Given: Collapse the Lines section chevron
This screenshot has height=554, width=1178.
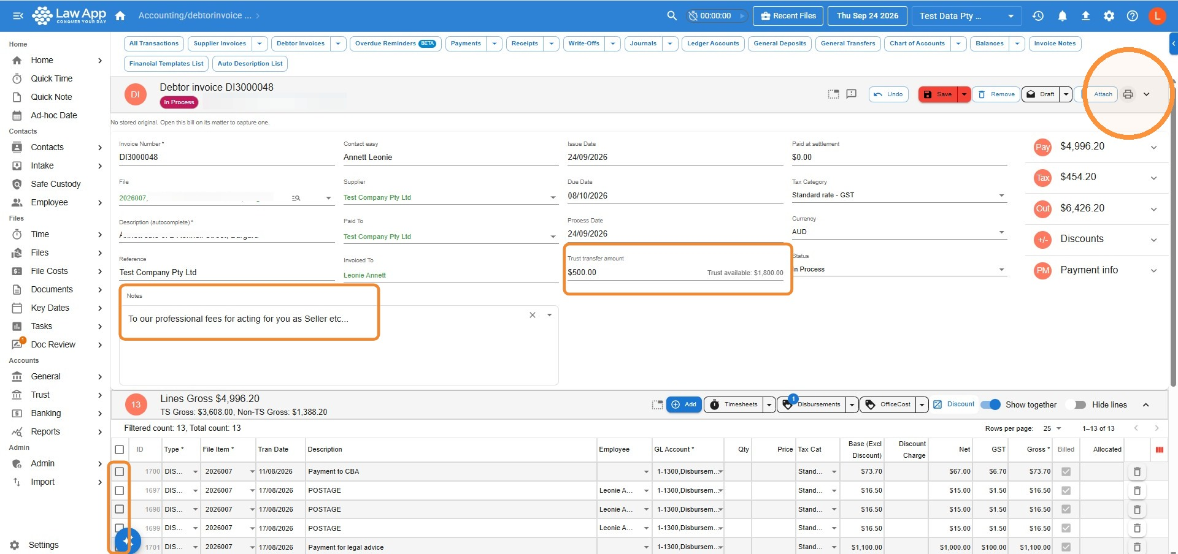Looking at the screenshot, I should 1145,405.
